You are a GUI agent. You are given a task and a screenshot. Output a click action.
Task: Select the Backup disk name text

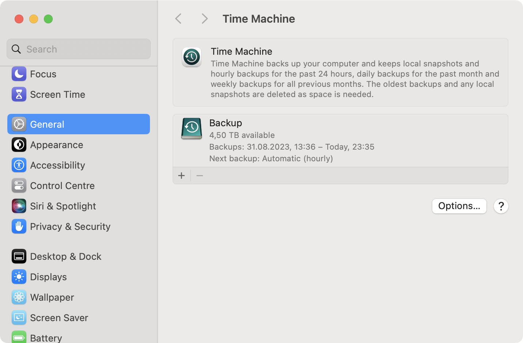tap(226, 123)
